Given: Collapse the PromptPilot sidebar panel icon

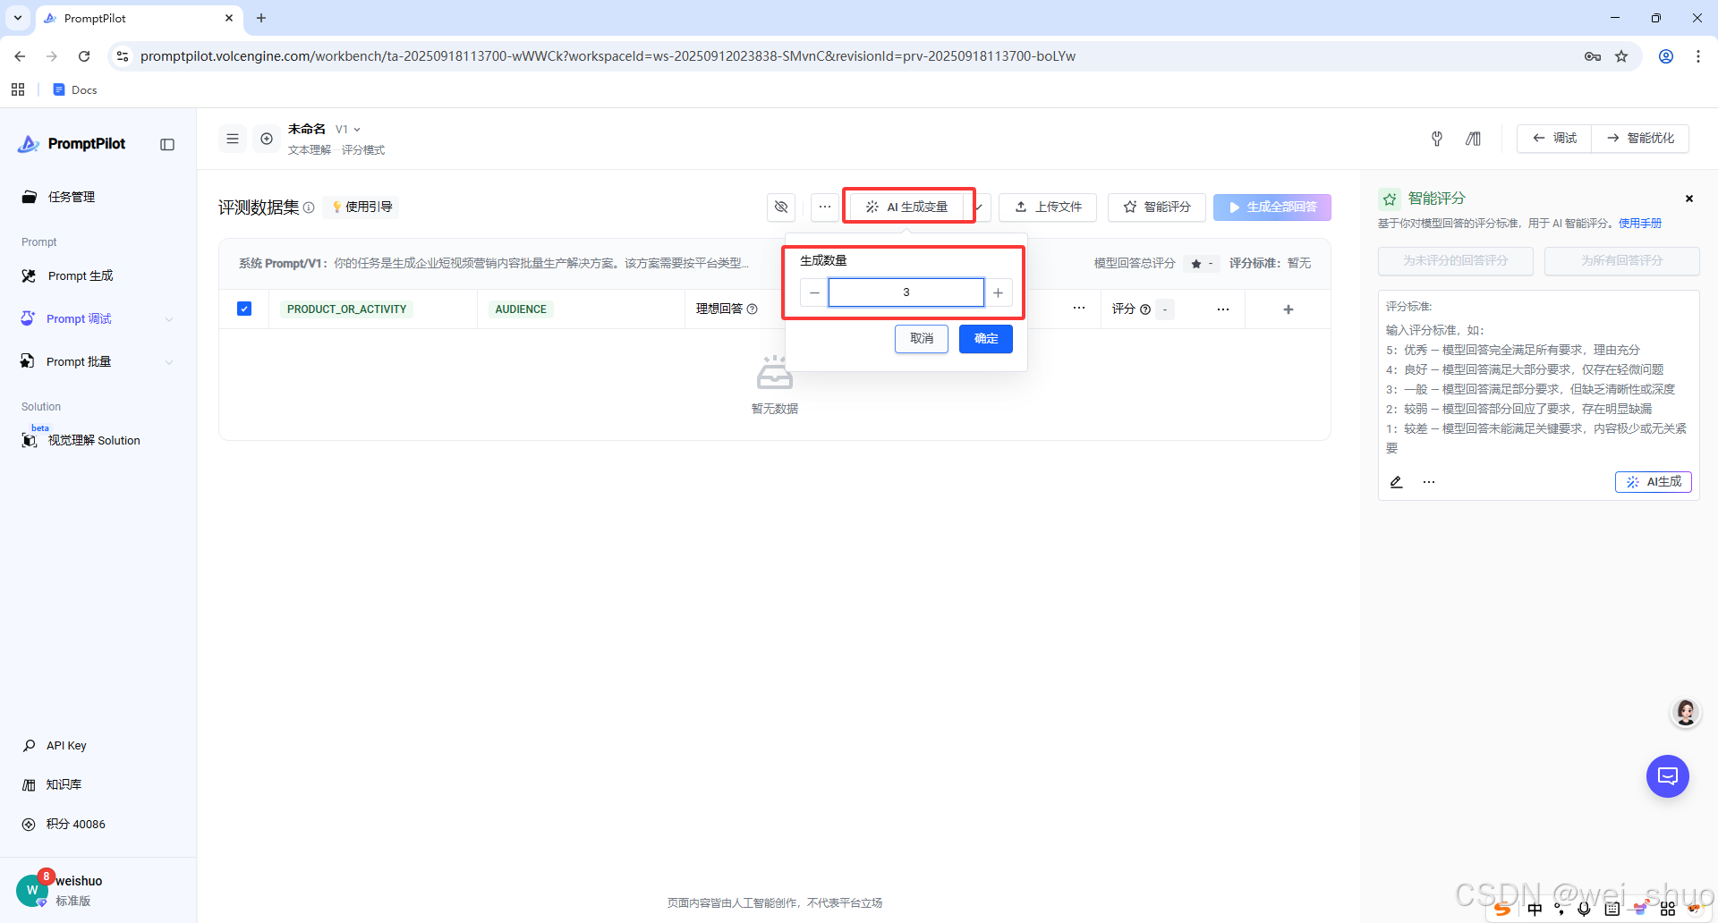Looking at the screenshot, I should [167, 145].
